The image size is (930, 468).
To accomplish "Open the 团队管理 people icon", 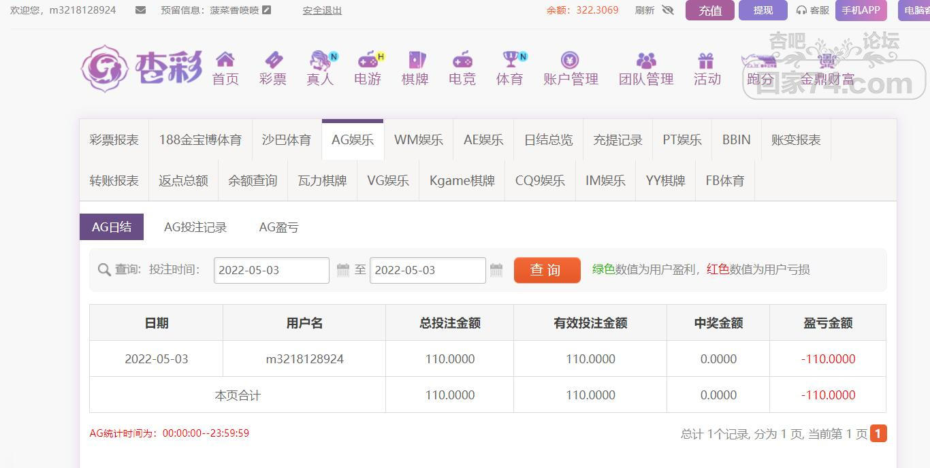I will tap(646, 60).
